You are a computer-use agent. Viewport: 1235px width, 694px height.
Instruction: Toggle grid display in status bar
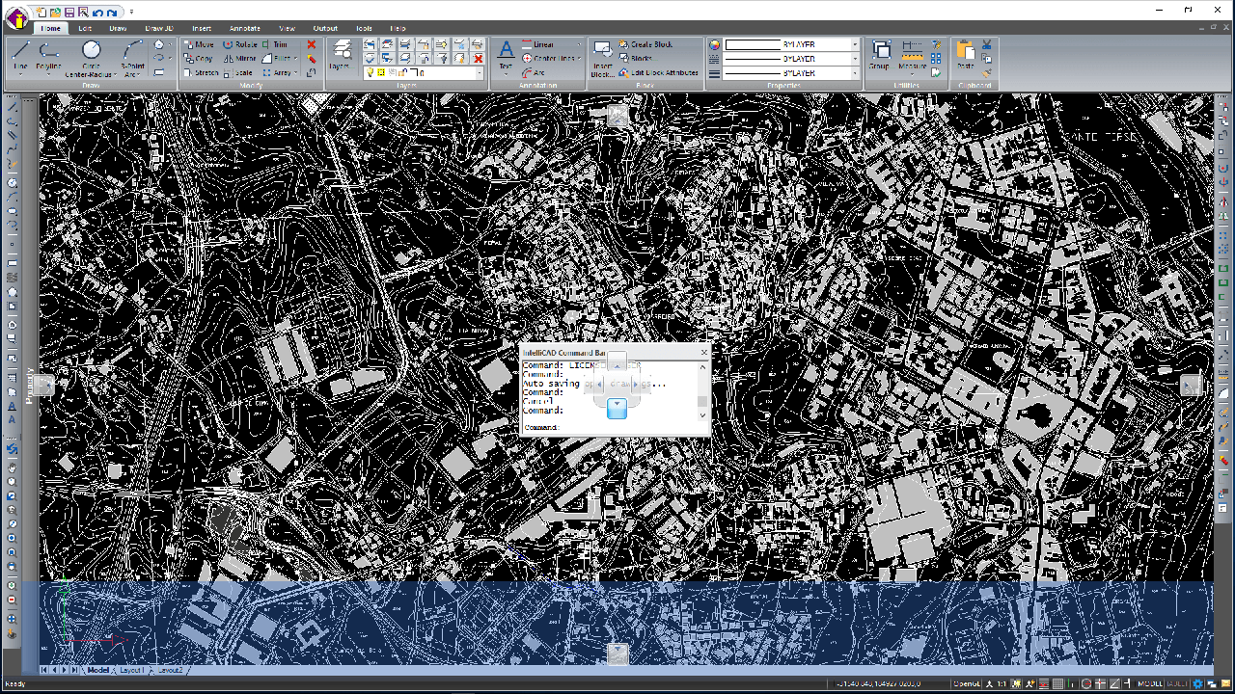pyautogui.click(x=1057, y=684)
